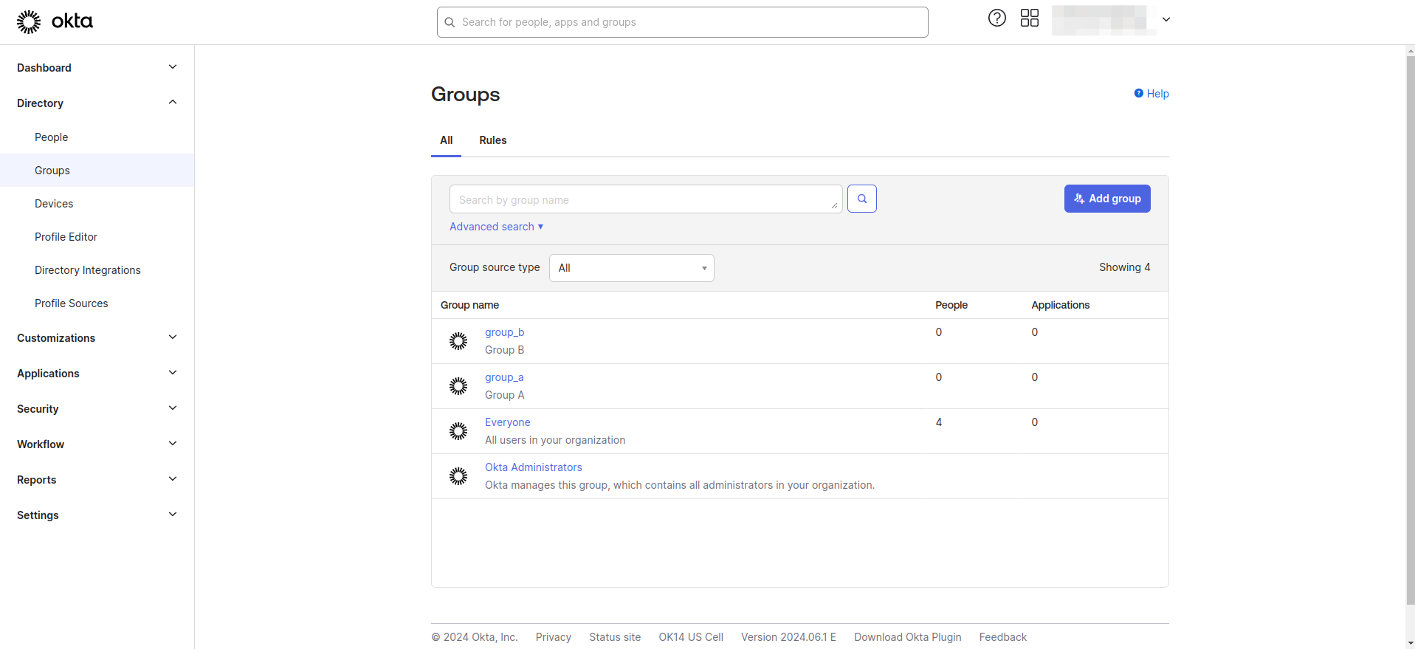The height and width of the screenshot is (649, 1415).
Task: Expand the Security menu section
Action: (x=97, y=408)
